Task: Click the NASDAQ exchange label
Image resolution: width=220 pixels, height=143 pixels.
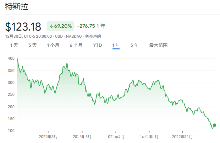Action: click(x=74, y=36)
